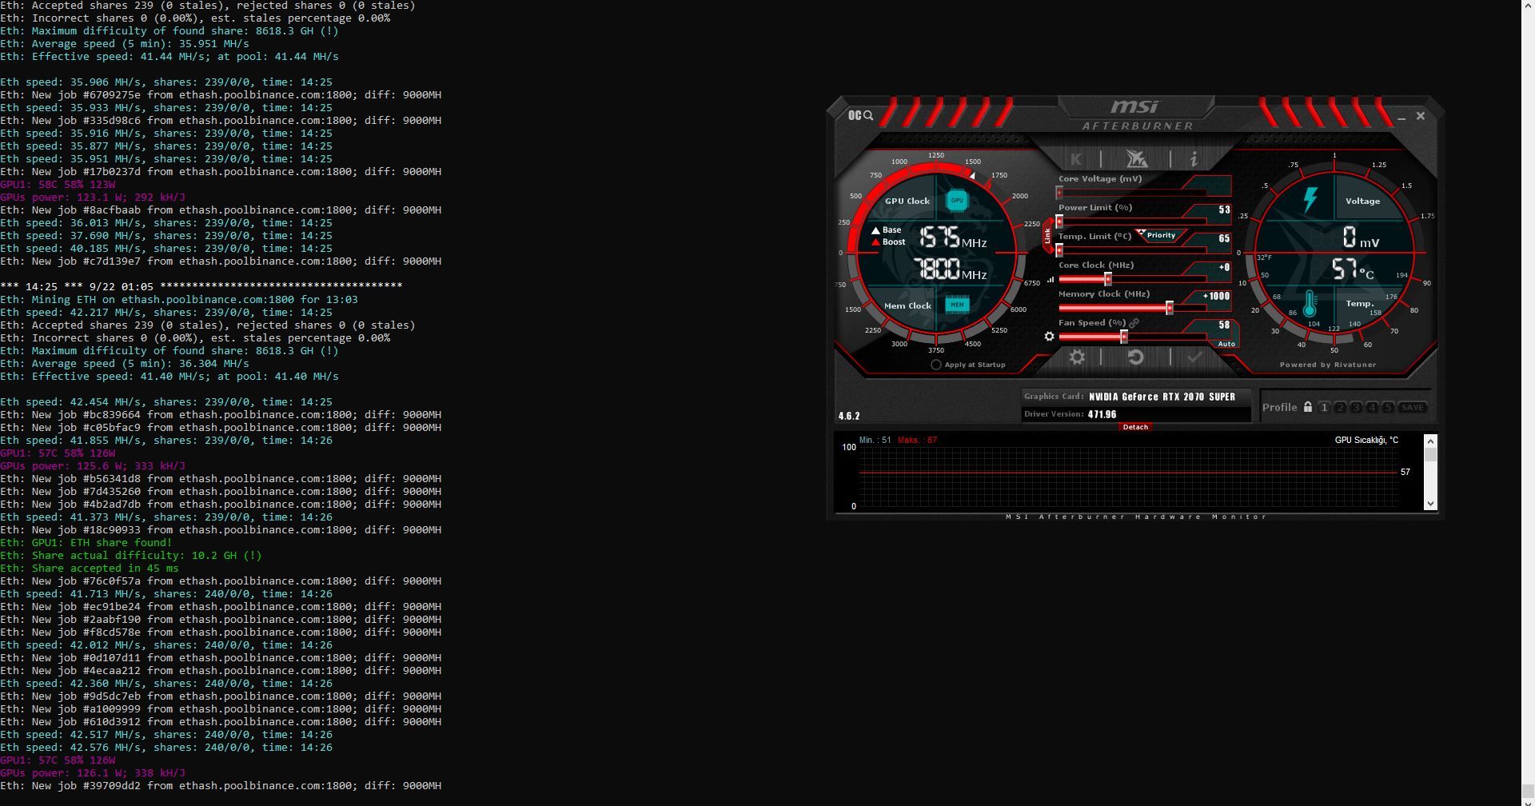Image resolution: width=1535 pixels, height=806 pixels.
Task: Click 'Share accepted in 45 ms' line
Action: [x=90, y=569]
